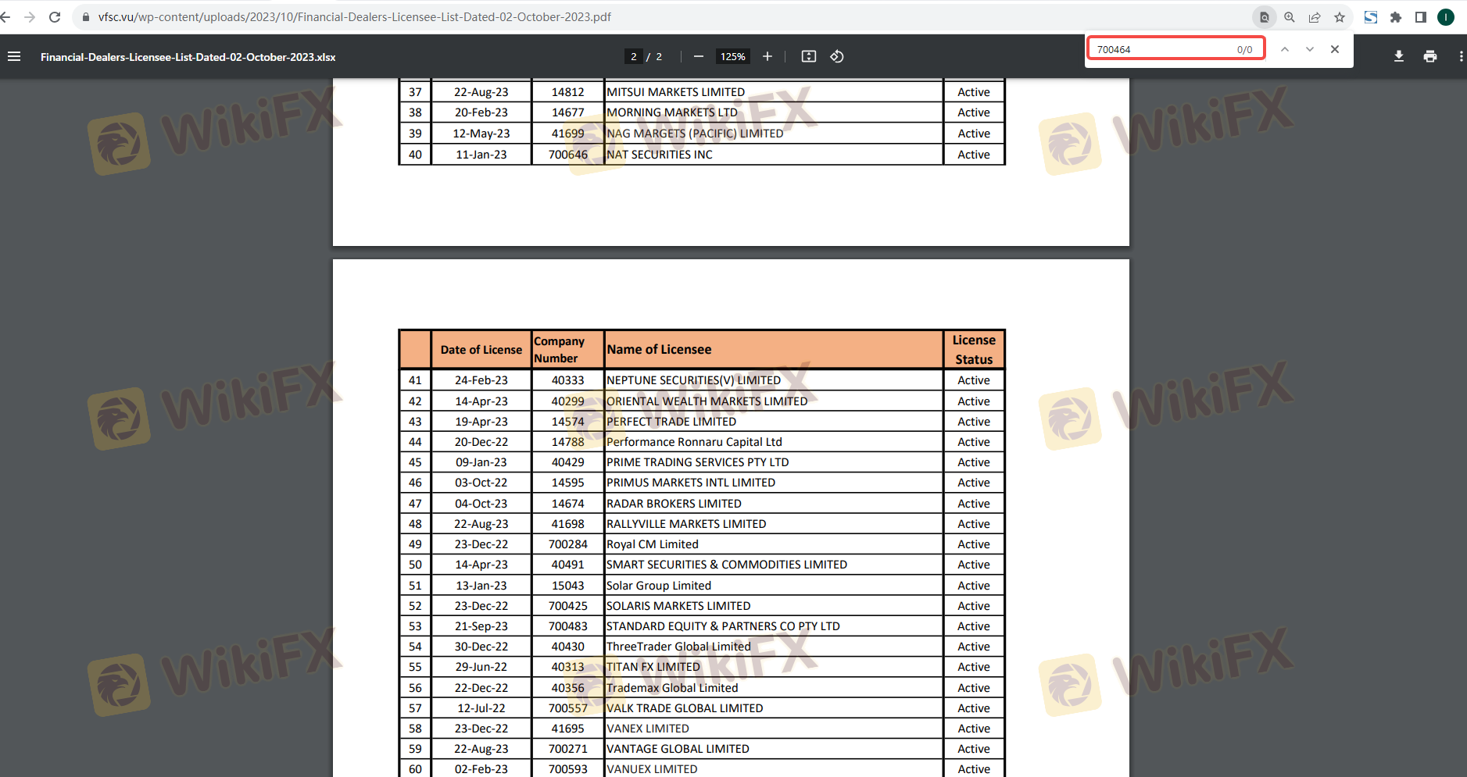Bookmark this page with the star icon

(x=1340, y=17)
